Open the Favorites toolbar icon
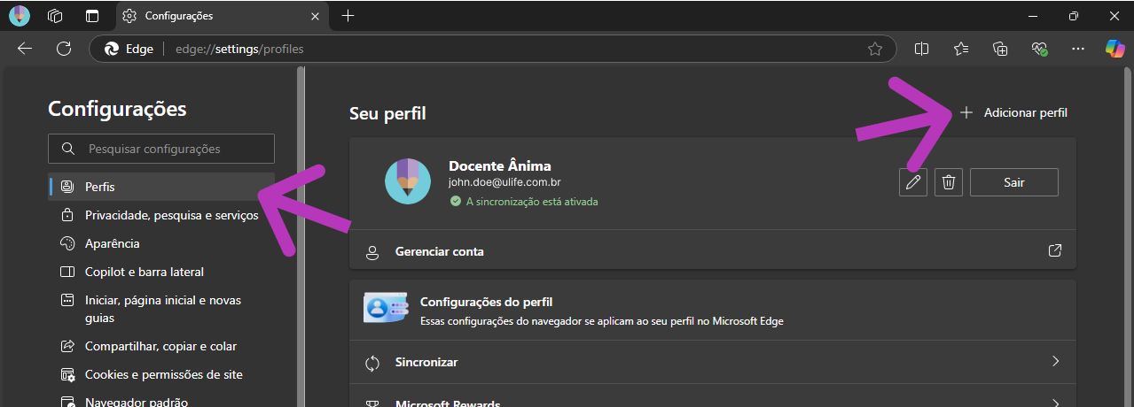This screenshot has width=1134, height=407. 962,49
